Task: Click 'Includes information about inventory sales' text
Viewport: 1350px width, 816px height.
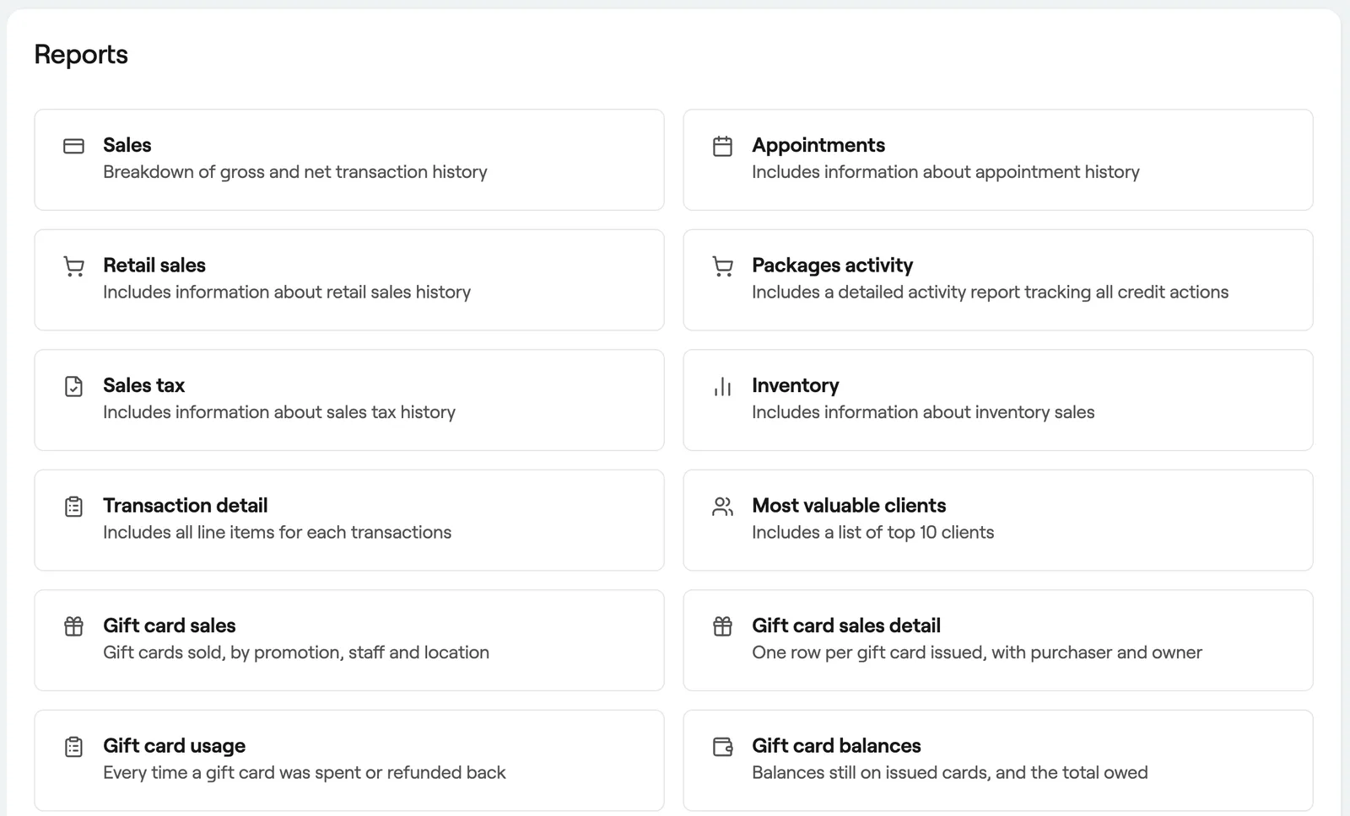Action: (923, 412)
